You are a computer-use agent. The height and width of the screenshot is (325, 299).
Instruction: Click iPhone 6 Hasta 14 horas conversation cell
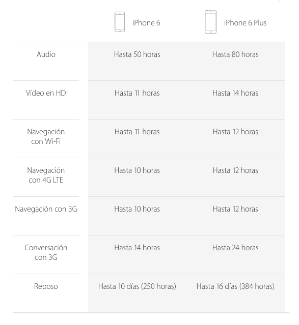pyautogui.click(x=137, y=248)
